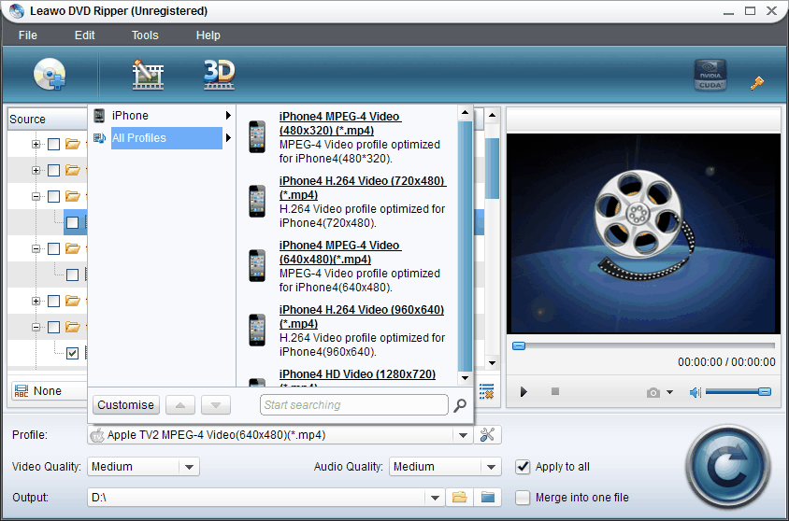Choose iPhone4 MPEG-4 Video (640x480) profile
The image size is (789, 521).
[340, 252]
